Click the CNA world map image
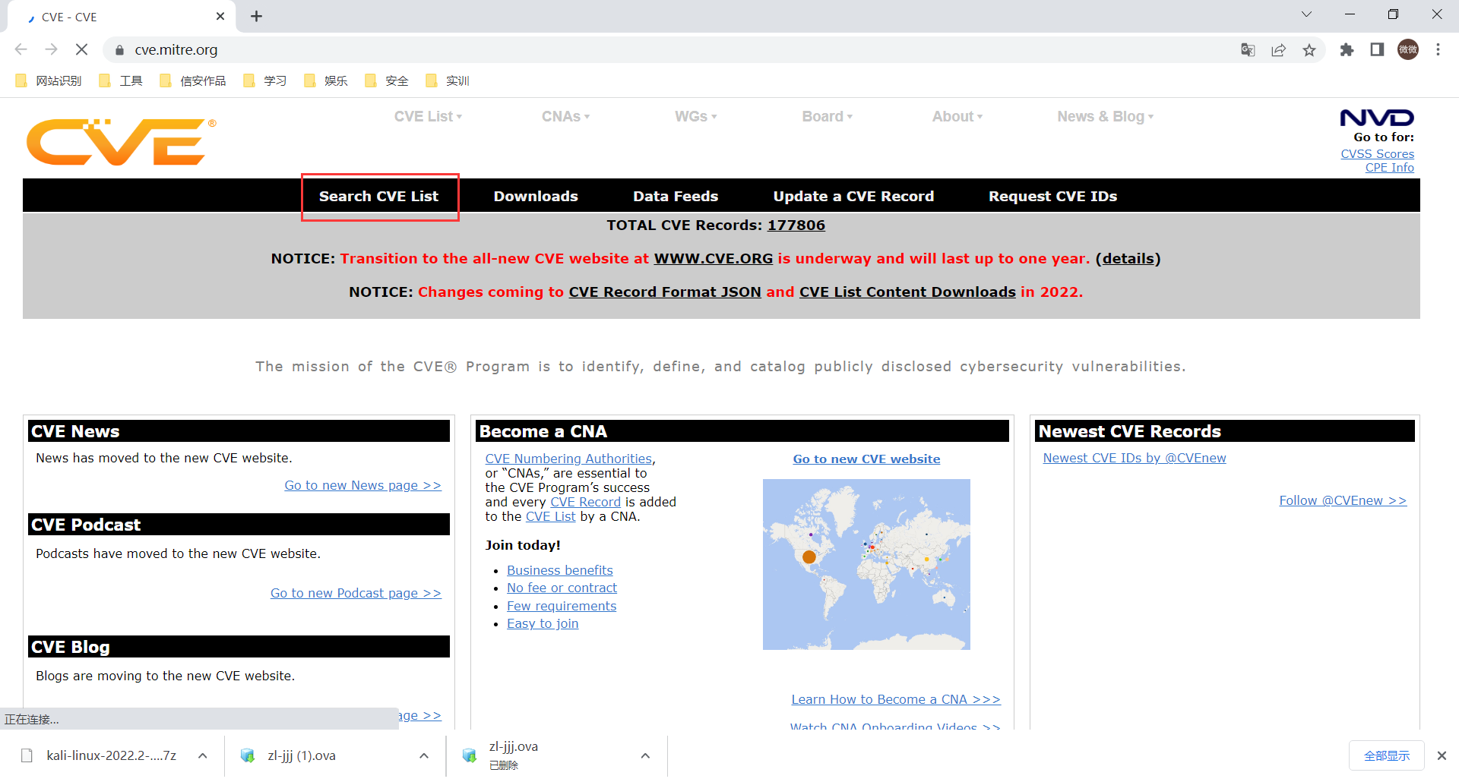 [x=866, y=564]
